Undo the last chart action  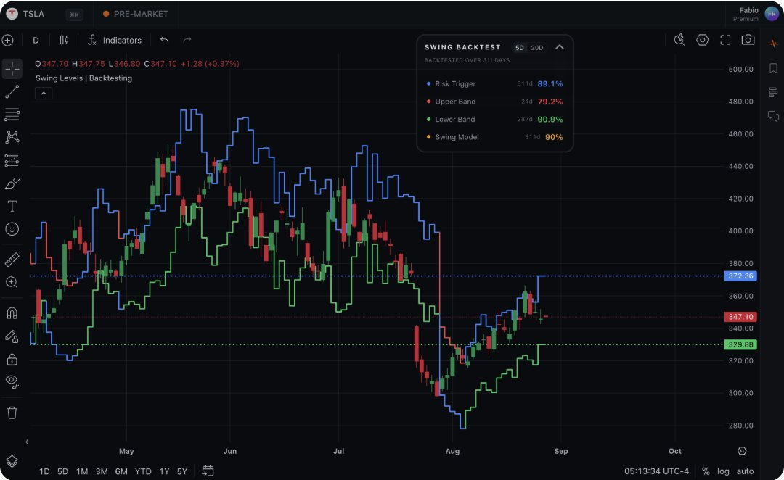(x=164, y=40)
